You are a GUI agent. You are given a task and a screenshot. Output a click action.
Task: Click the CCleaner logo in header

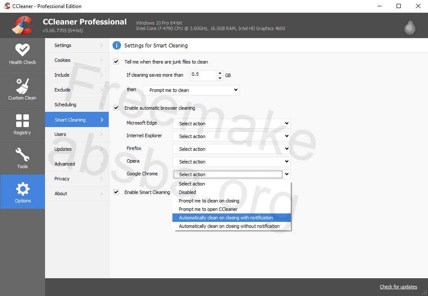[x=22, y=25]
